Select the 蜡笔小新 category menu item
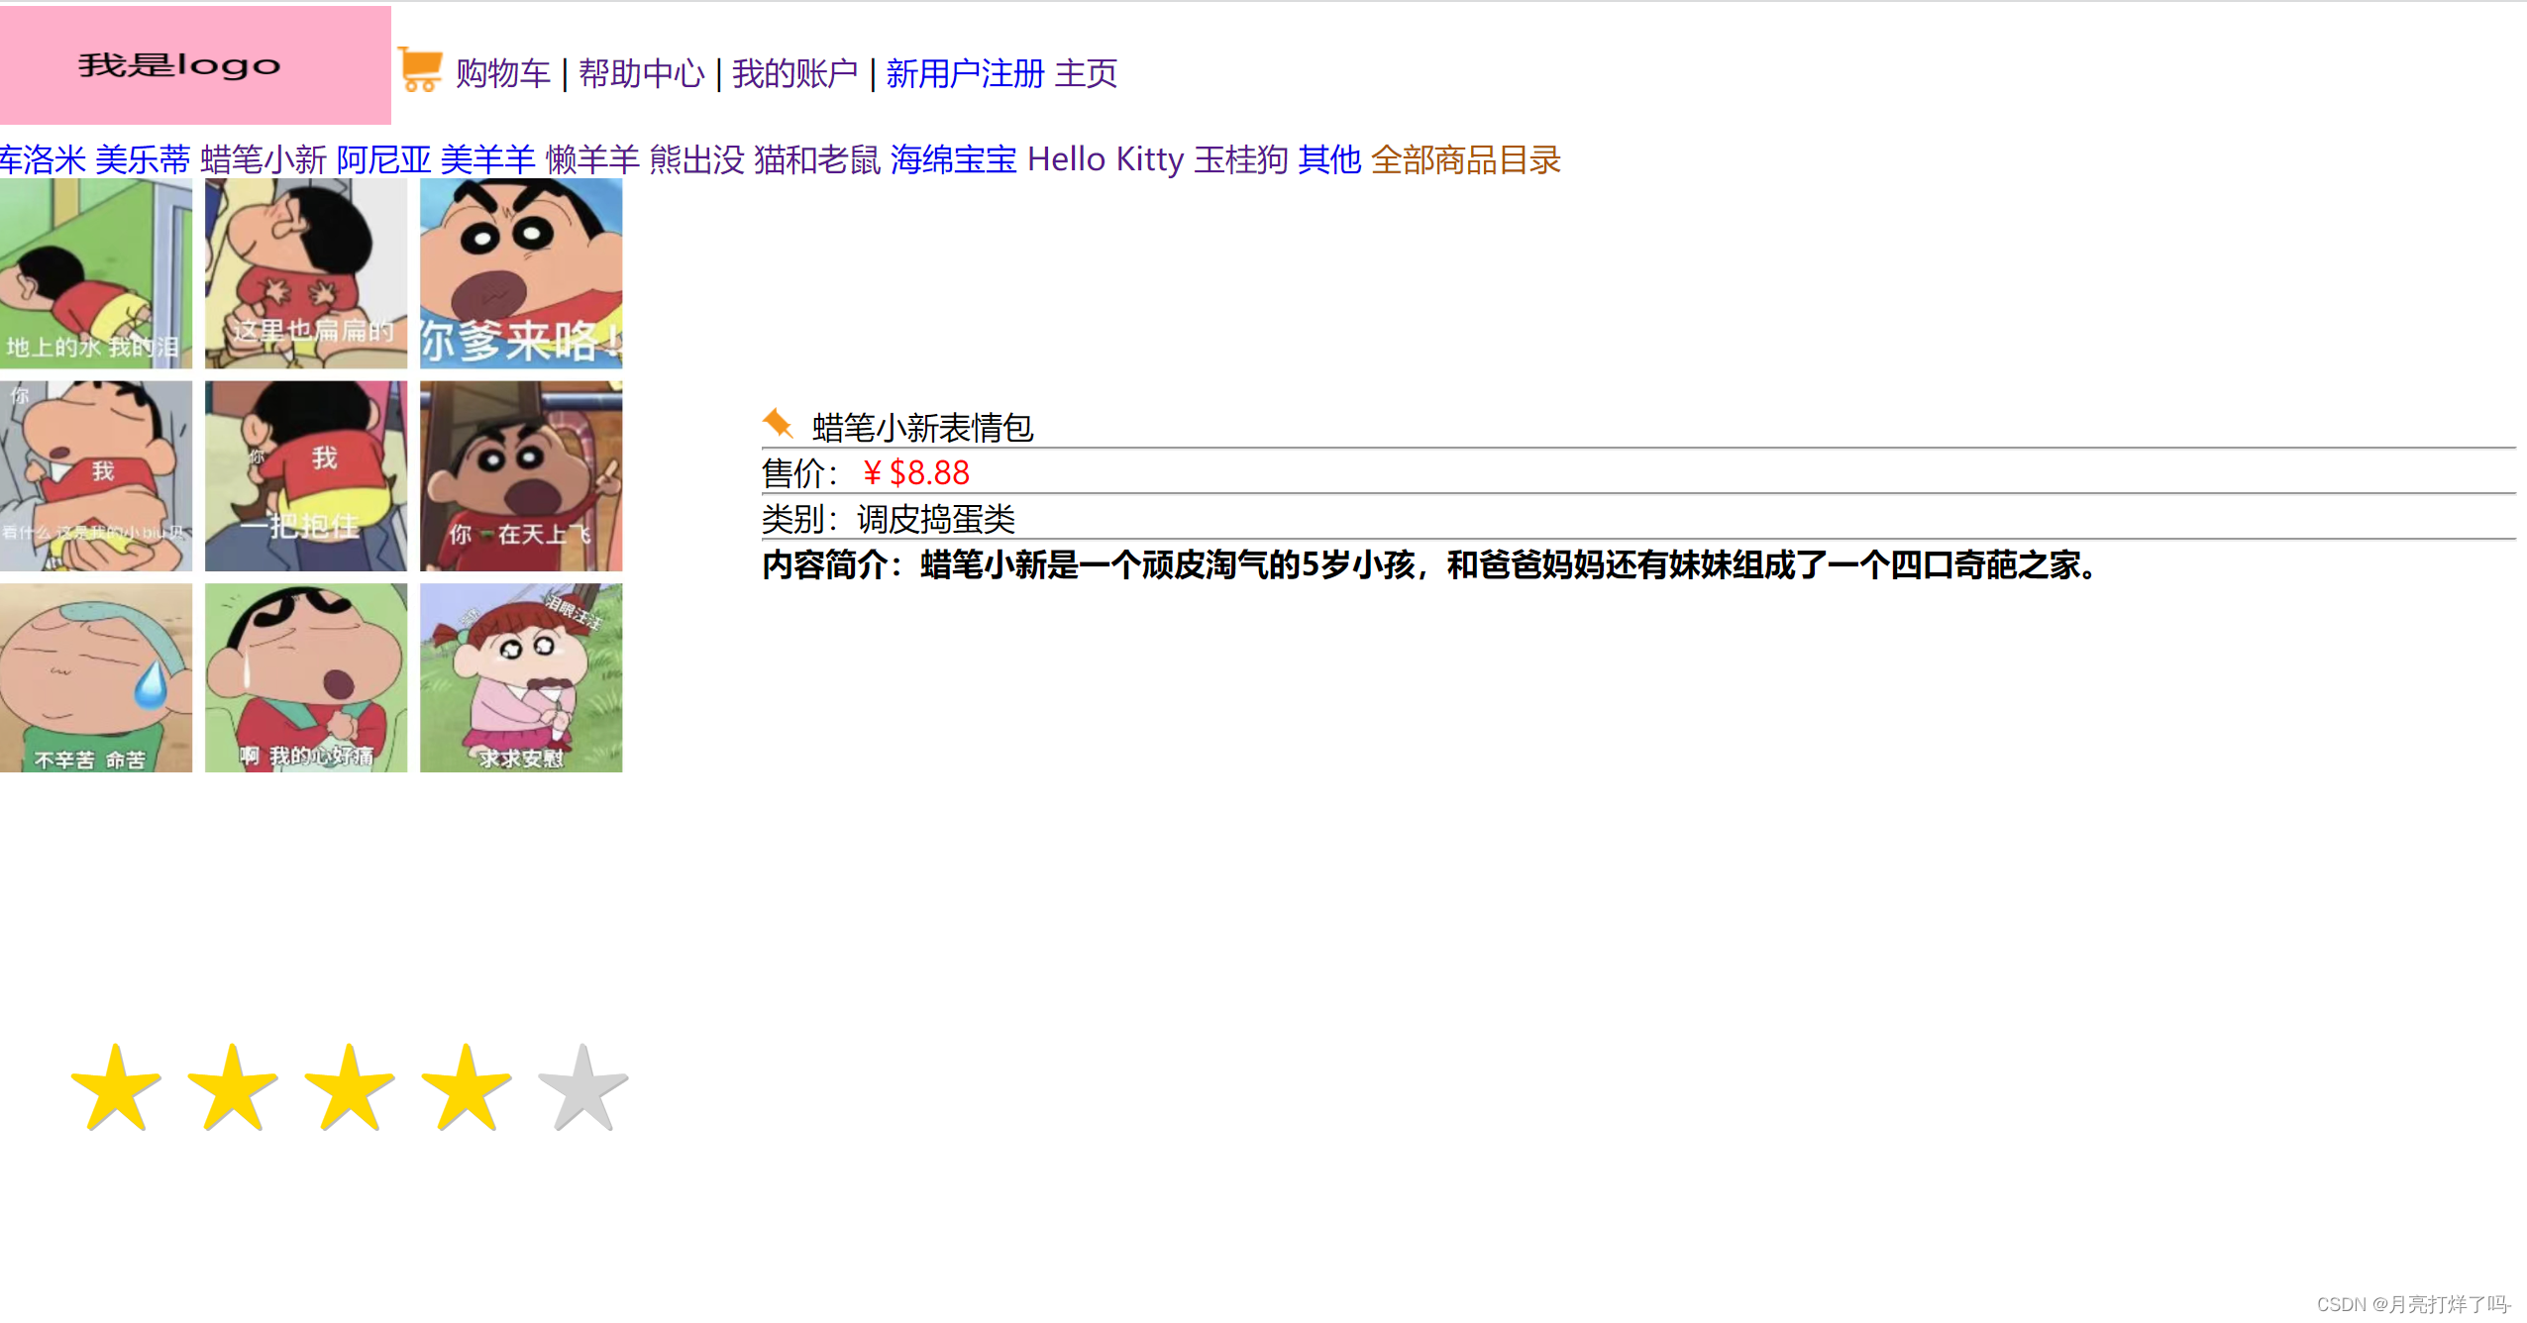Image resolution: width=2527 pixels, height=1323 pixels. (x=263, y=159)
